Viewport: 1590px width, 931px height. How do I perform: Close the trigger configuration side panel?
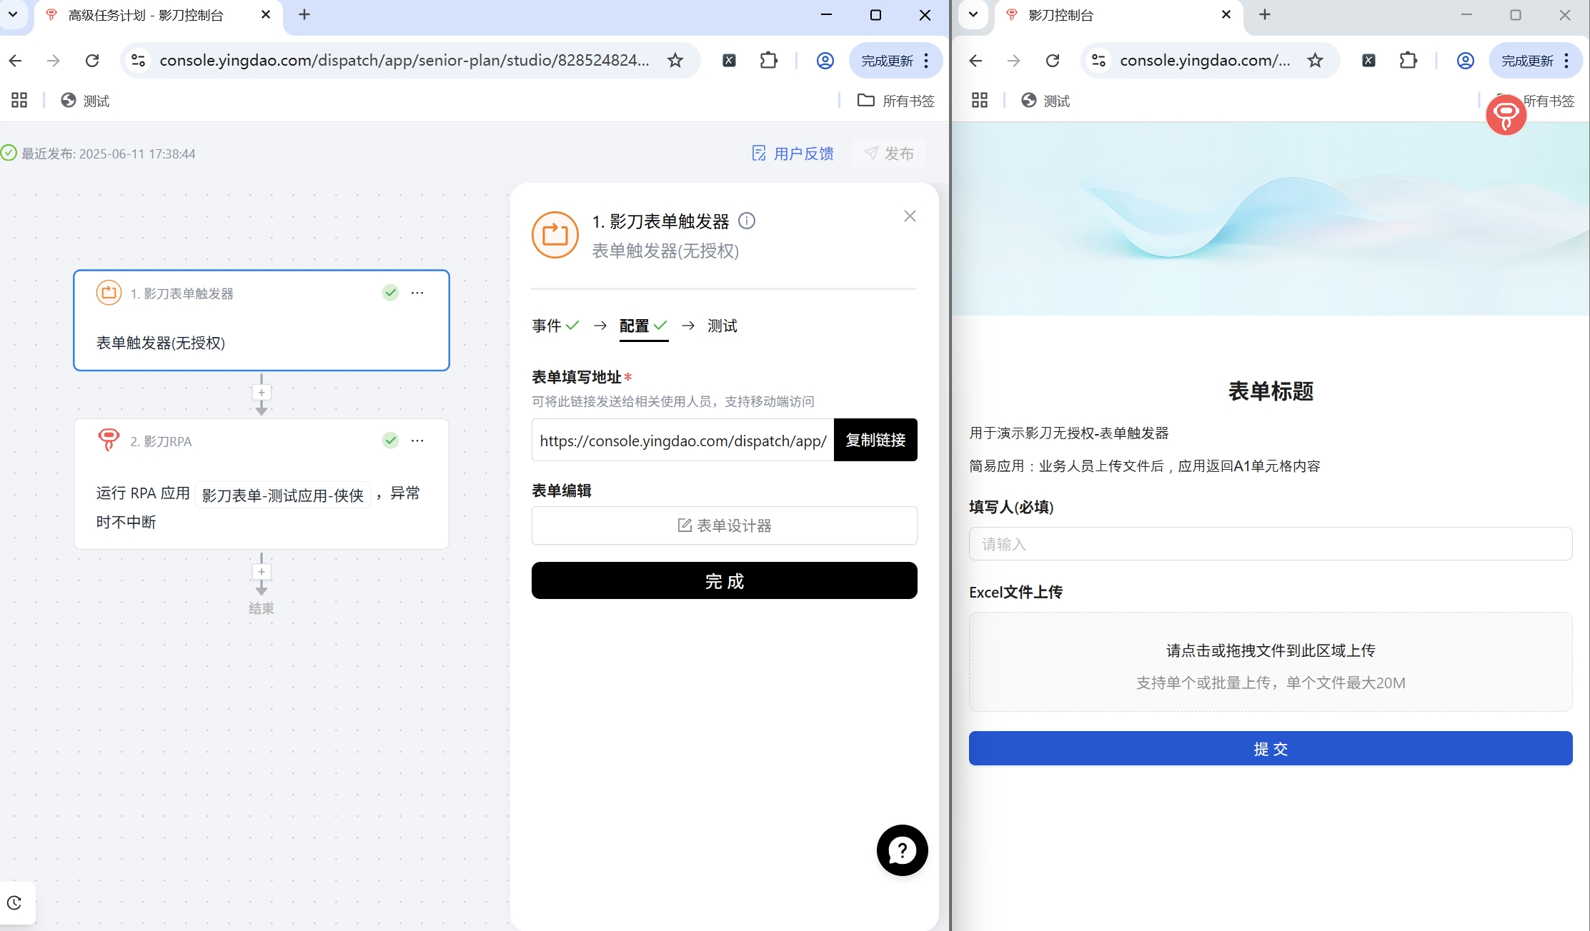(x=910, y=216)
